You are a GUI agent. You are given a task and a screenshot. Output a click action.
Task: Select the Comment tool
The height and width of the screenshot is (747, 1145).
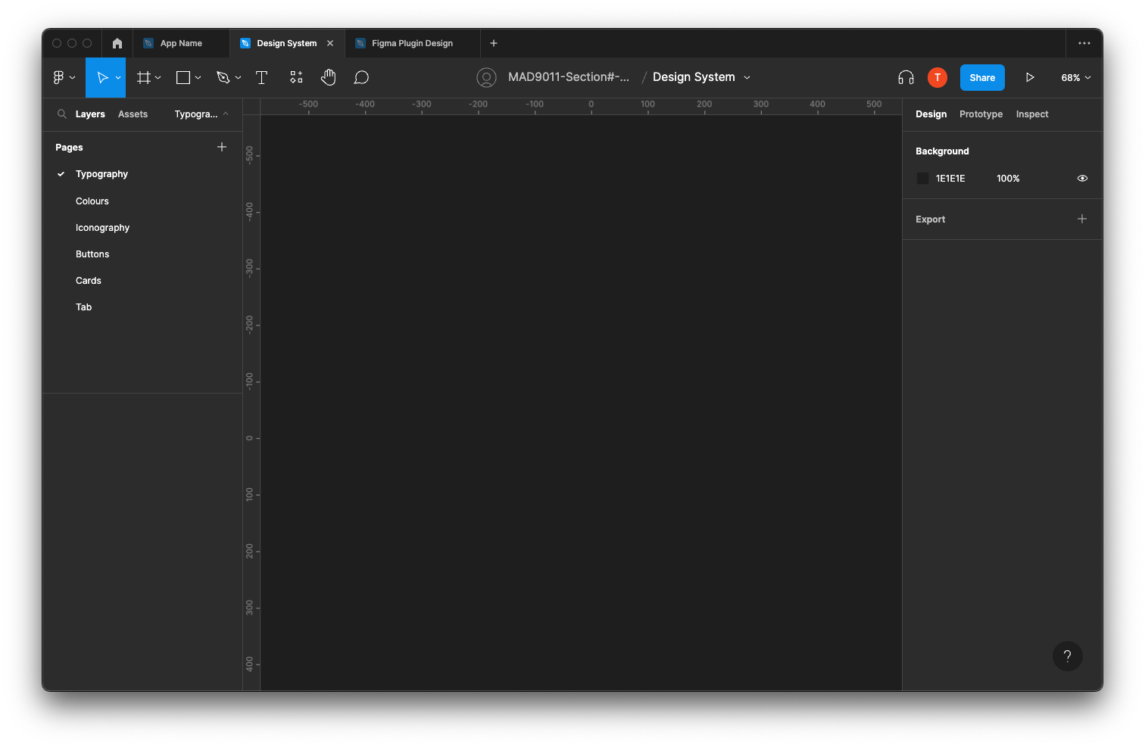[361, 77]
